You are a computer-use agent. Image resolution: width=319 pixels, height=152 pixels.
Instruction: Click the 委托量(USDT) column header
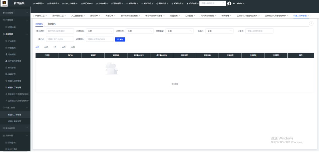click(x=139, y=55)
